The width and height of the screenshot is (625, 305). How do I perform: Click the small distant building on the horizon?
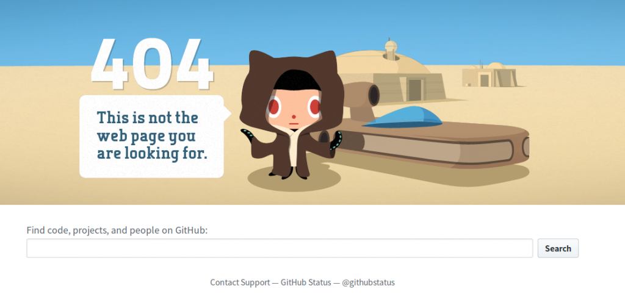click(490, 75)
